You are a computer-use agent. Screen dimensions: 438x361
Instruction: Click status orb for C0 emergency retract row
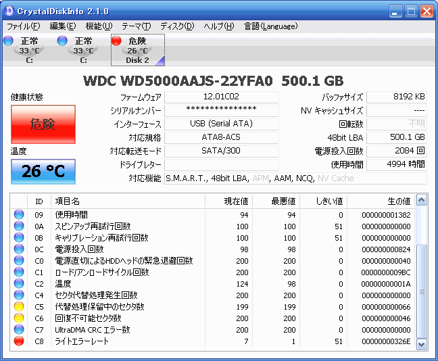(x=19, y=260)
